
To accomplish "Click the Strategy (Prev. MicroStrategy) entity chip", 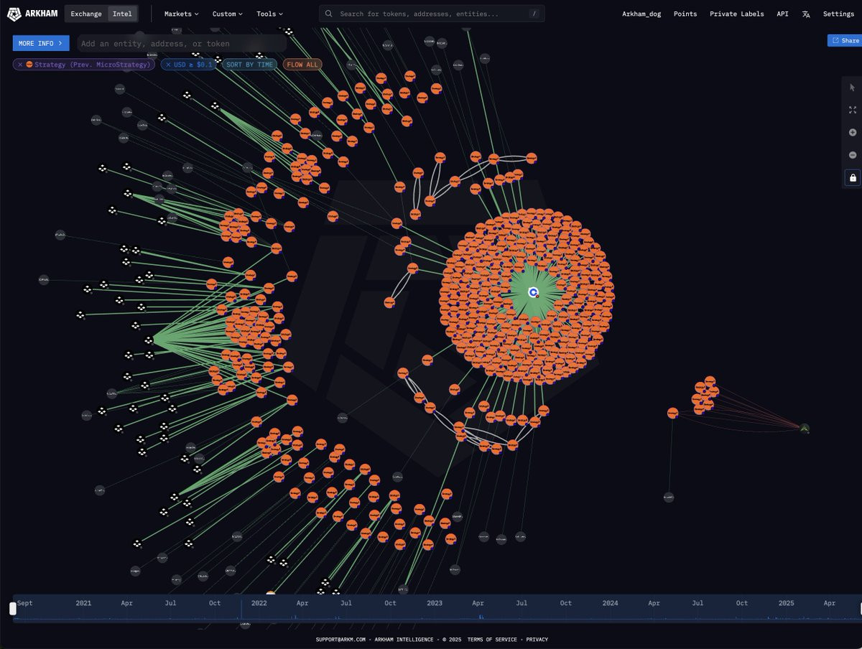I will (83, 65).
